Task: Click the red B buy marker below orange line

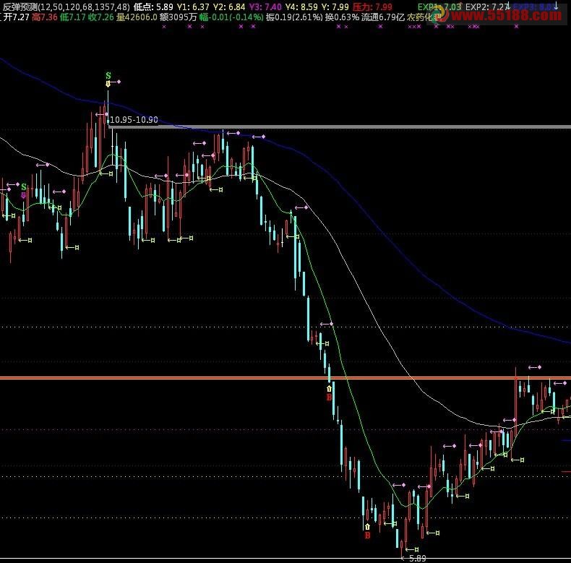Action: (329, 397)
